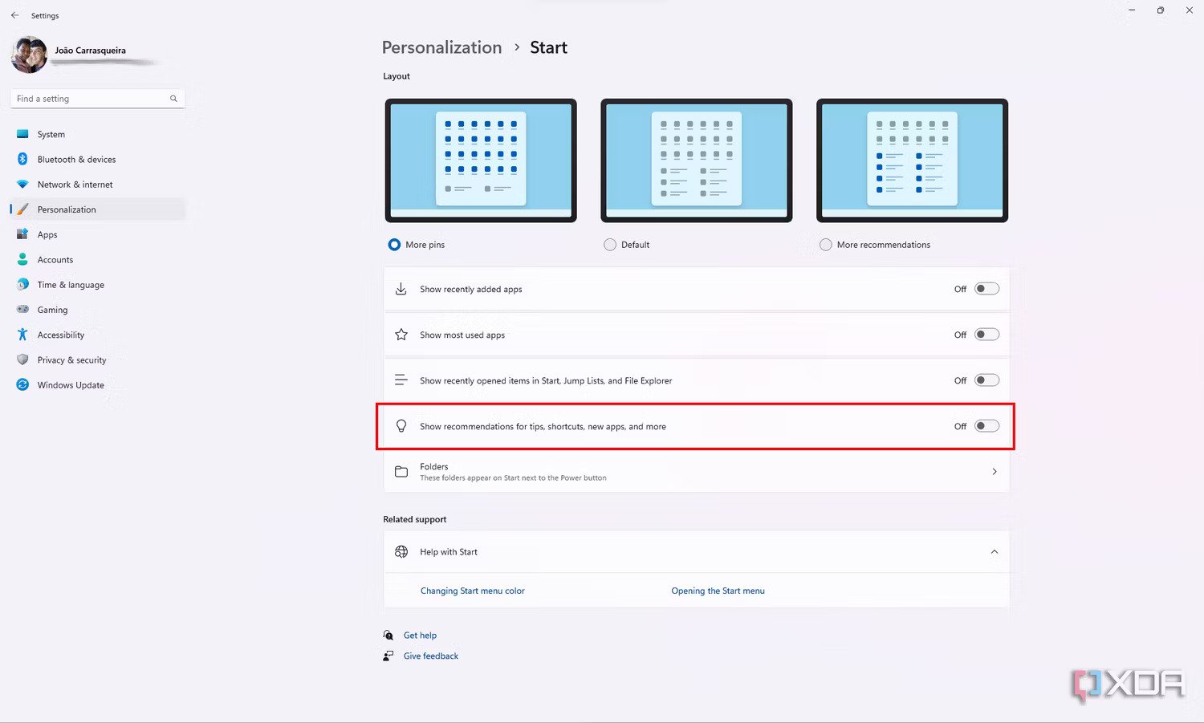Viewport: 1204px width, 723px height.
Task: Toggle recently opened items switch
Action: tap(986, 380)
